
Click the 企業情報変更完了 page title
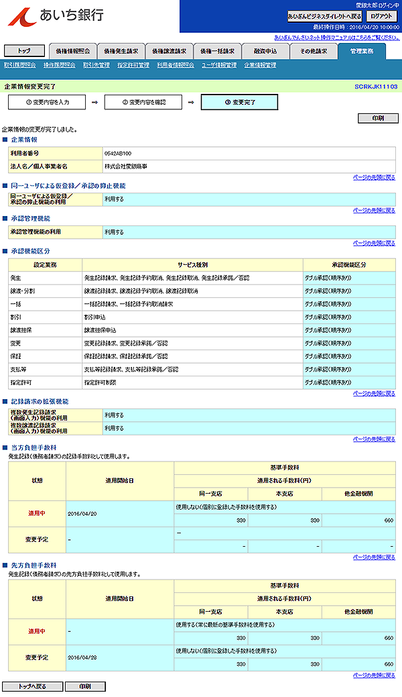[30, 87]
